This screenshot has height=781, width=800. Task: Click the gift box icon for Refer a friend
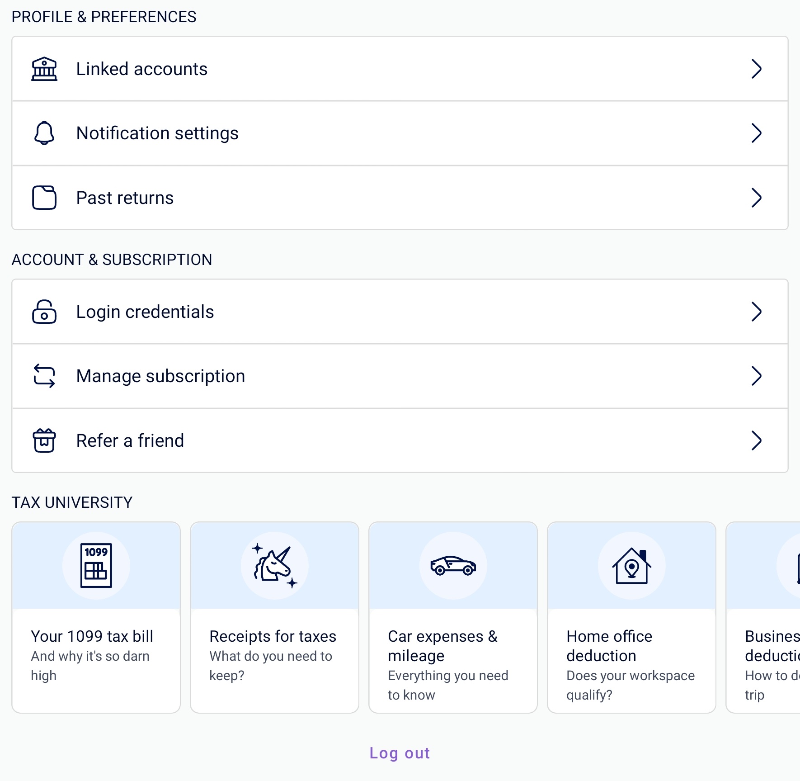pos(44,440)
